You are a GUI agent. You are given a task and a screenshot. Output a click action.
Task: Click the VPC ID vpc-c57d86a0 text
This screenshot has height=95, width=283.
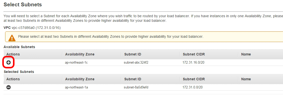tap(24, 28)
